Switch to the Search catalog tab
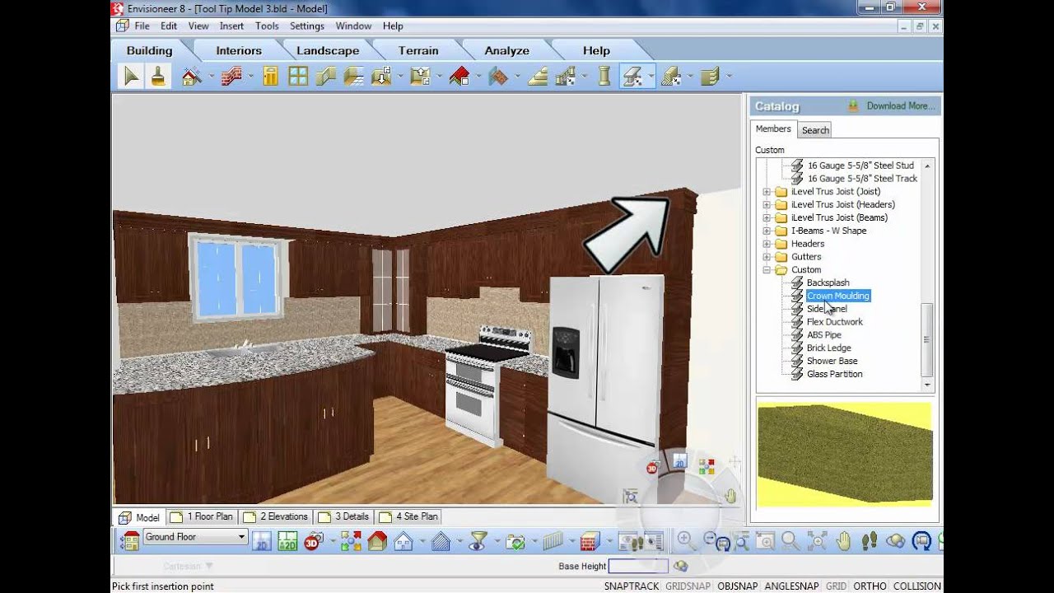The width and height of the screenshot is (1054, 593). (x=815, y=130)
